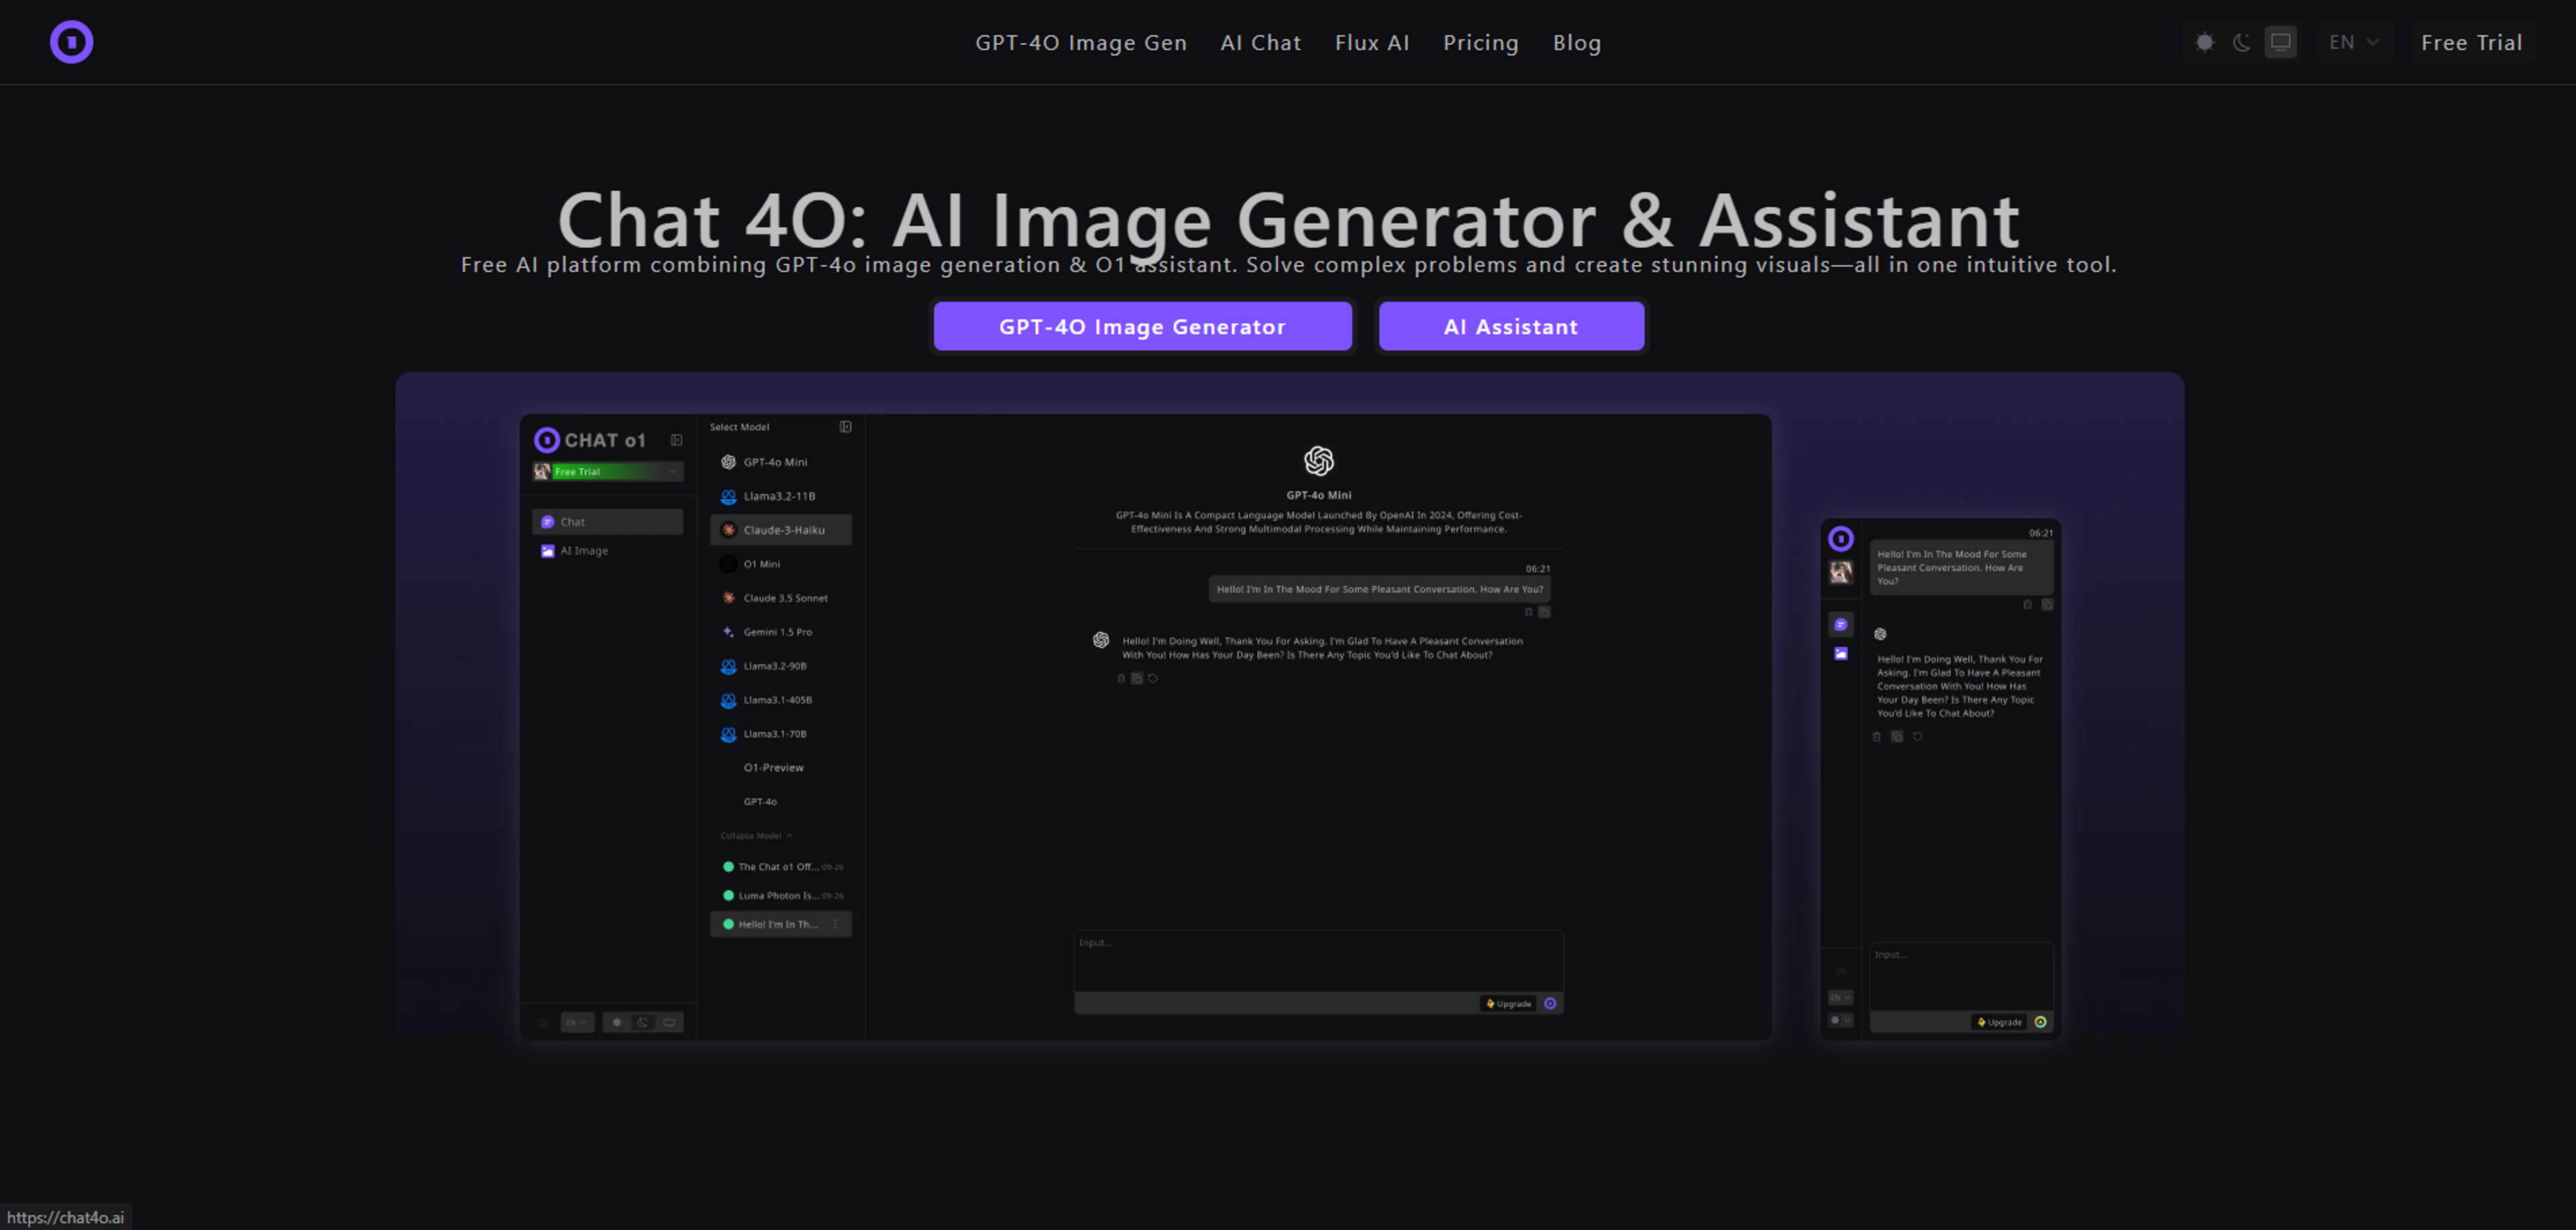Click the purple logo in mobile preview

1840,539
